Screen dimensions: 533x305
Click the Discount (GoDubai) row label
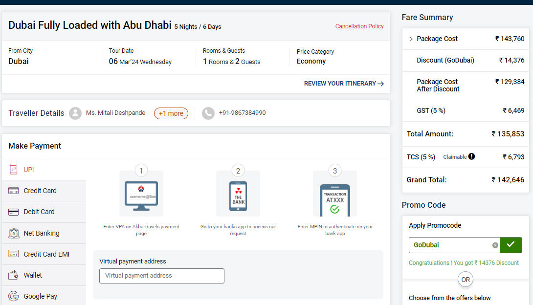[x=445, y=60]
